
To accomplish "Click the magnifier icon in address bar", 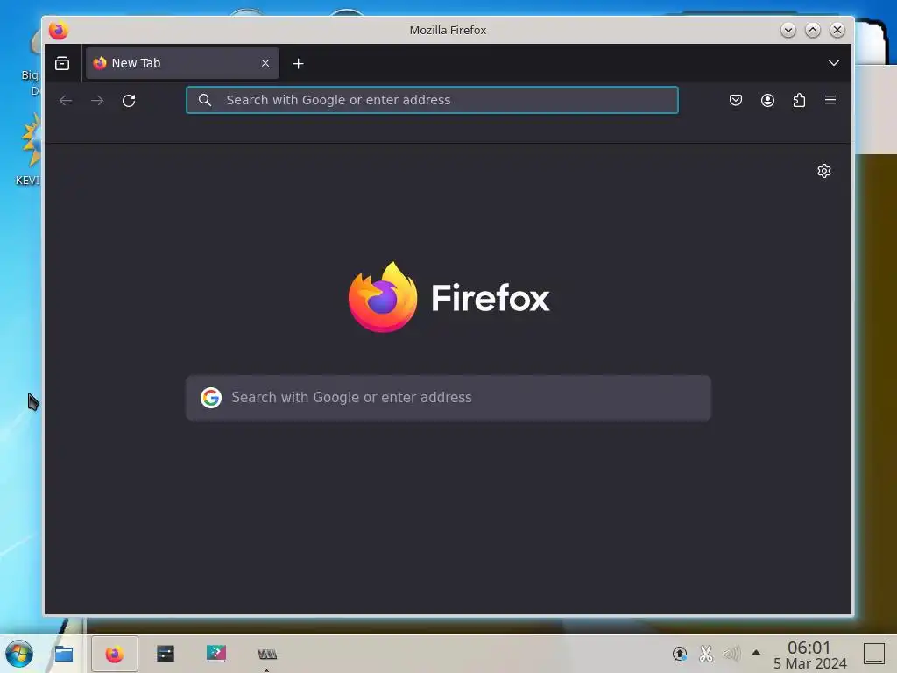I will point(205,100).
